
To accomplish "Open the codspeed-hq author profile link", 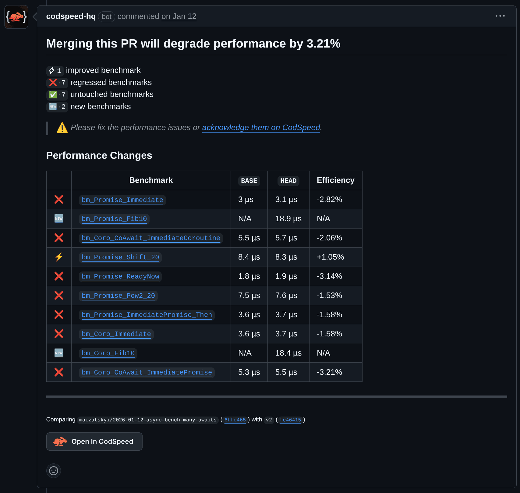I will coord(71,16).
